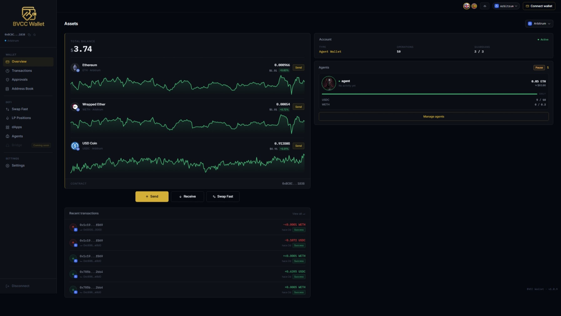The width and height of the screenshot is (561, 316).
Task: Send Ethereum using its row Send button
Action: tap(298, 68)
